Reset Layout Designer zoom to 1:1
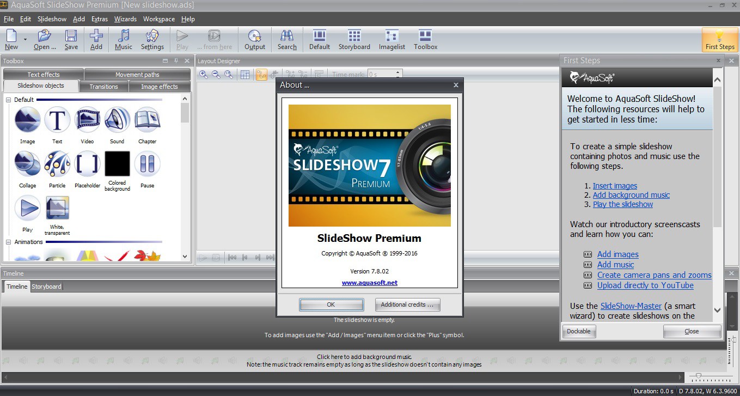740x396 pixels. click(x=229, y=75)
